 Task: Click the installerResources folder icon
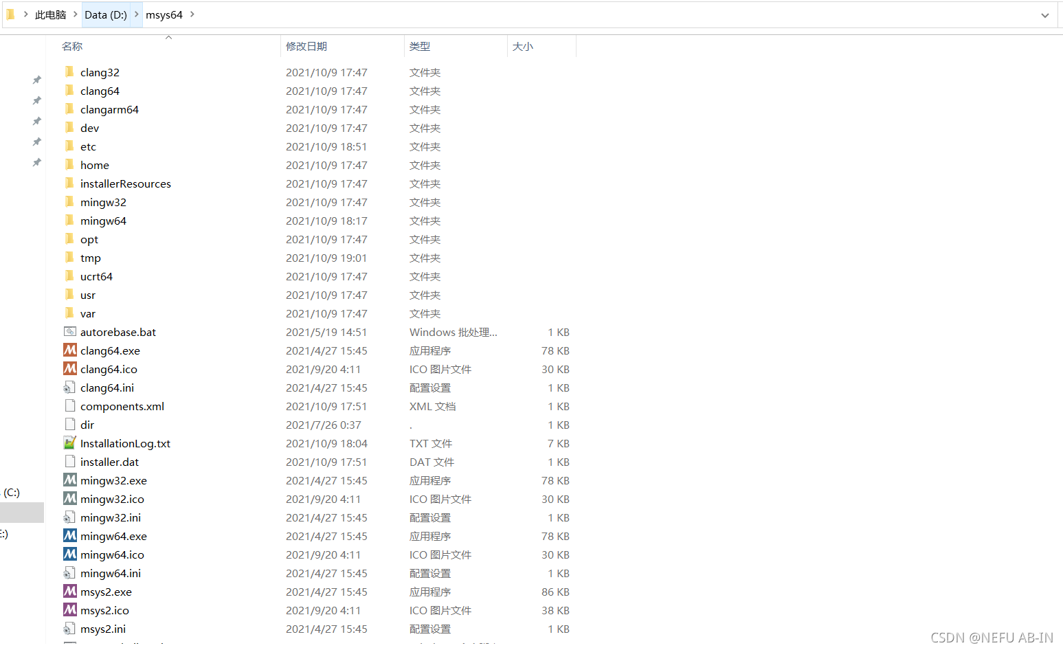(x=69, y=183)
